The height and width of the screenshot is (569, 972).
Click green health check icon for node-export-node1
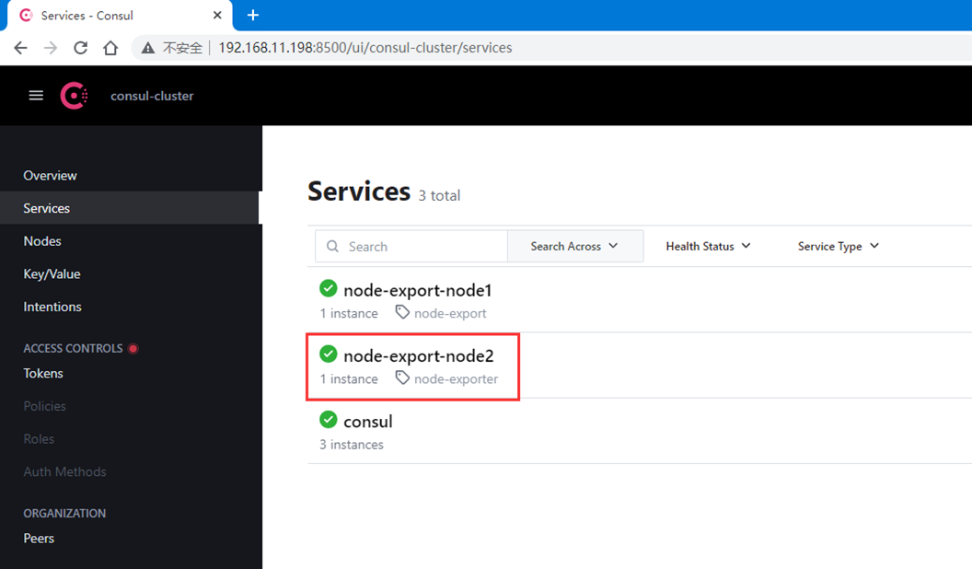point(329,288)
